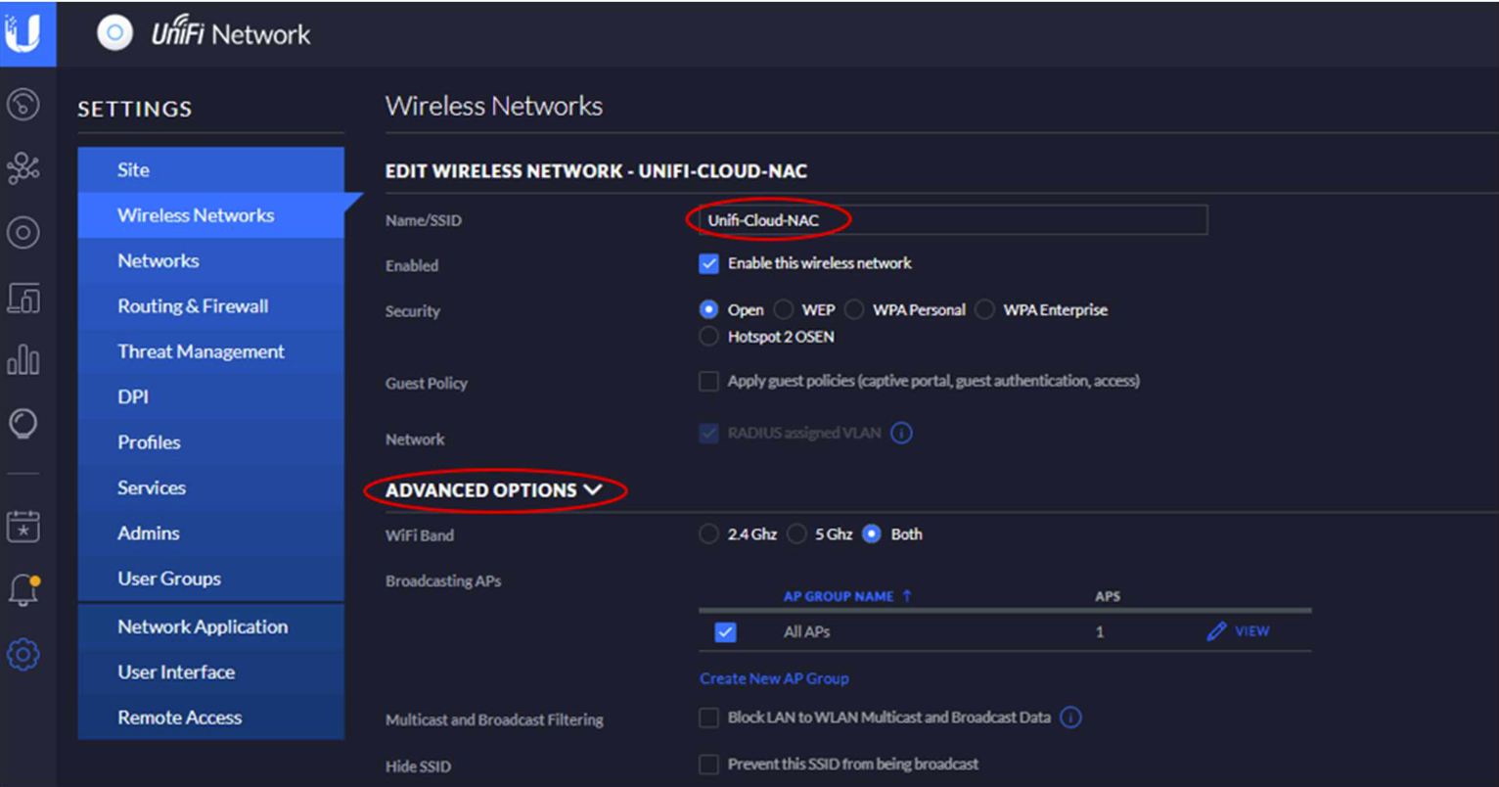Image resolution: width=1499 pixels, height=787 pixels.
Task: Check the Apply guest policies checkbox
Action: click(x=709, y=381)
